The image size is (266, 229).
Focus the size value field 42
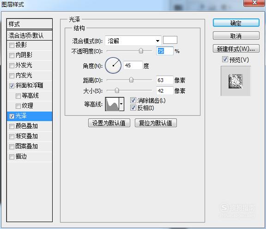pyautogui.click(x=164, y=91)
